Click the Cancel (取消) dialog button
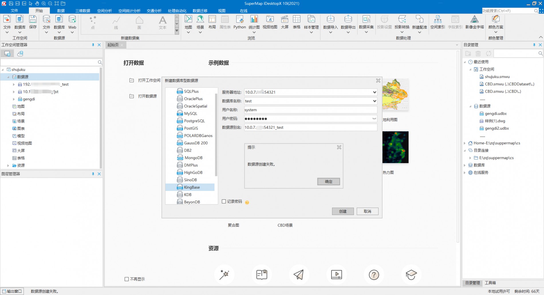544x295 pixels. [367, 211]
